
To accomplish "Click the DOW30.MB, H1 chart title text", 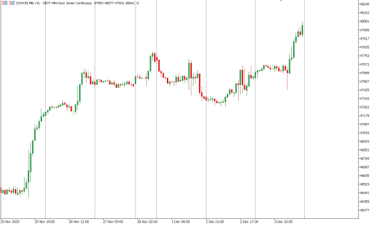I will click(x=28, y=3).
